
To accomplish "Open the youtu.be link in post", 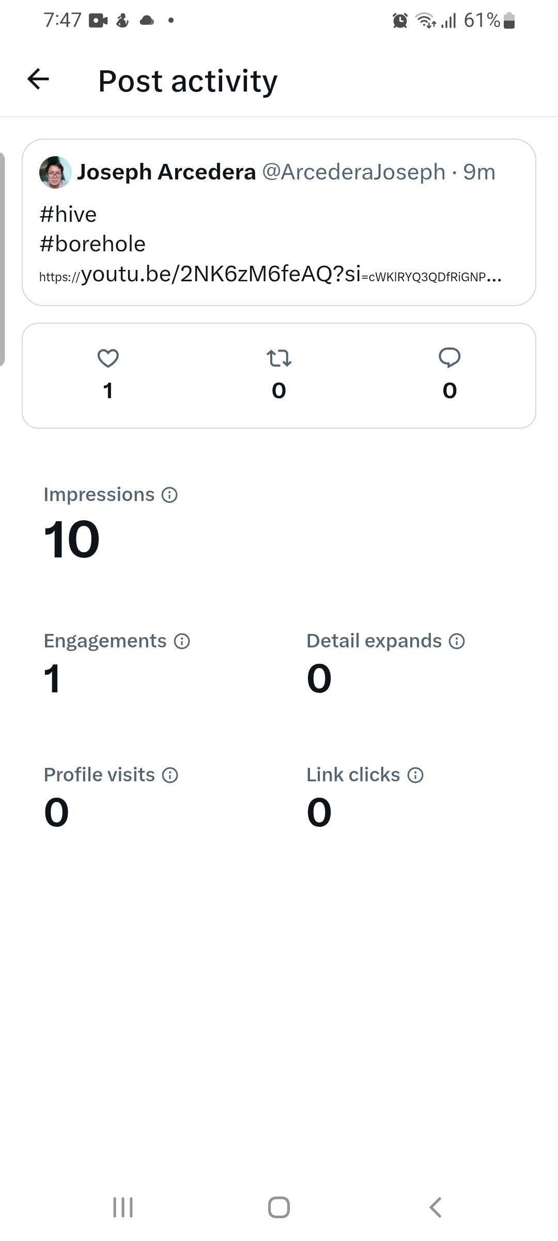I will coord(270,274).
